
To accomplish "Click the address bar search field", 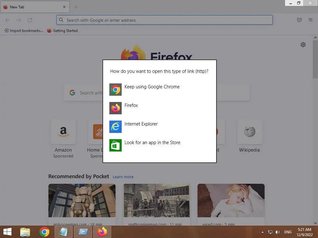I will click(165, 20).
